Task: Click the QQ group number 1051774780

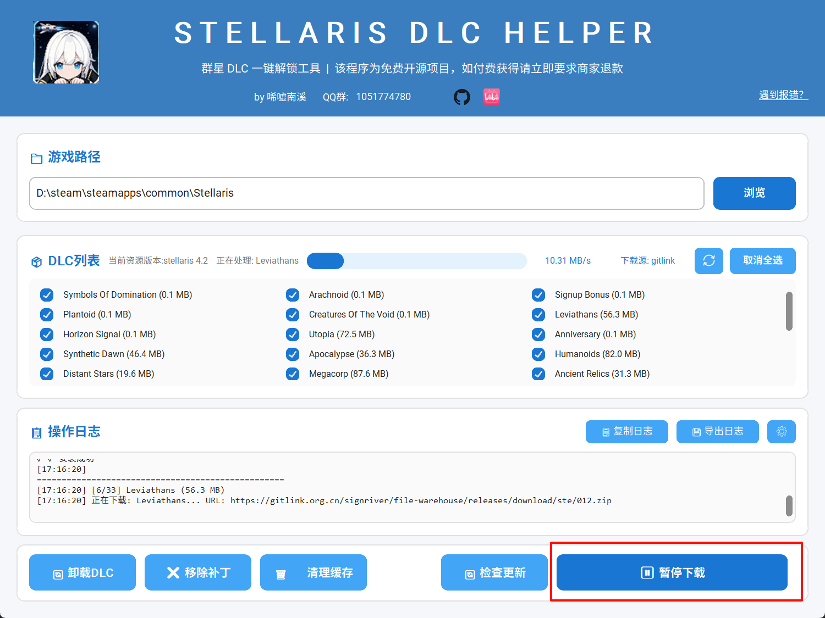Action: click(x=383, y=97)
